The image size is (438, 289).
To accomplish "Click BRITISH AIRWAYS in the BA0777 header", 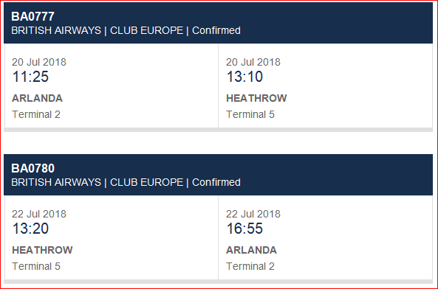I will click(x=56, y=30).
